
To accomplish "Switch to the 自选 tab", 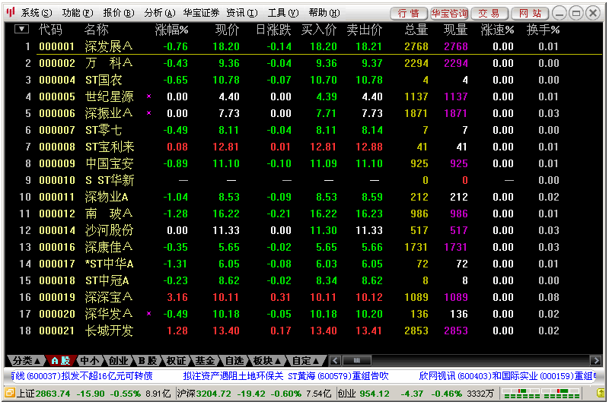I will [234, 361].
